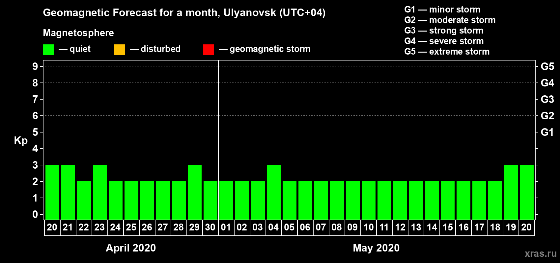Click the green quiet legend swatch
Screen dimensions: 560x263
[48, 50]
